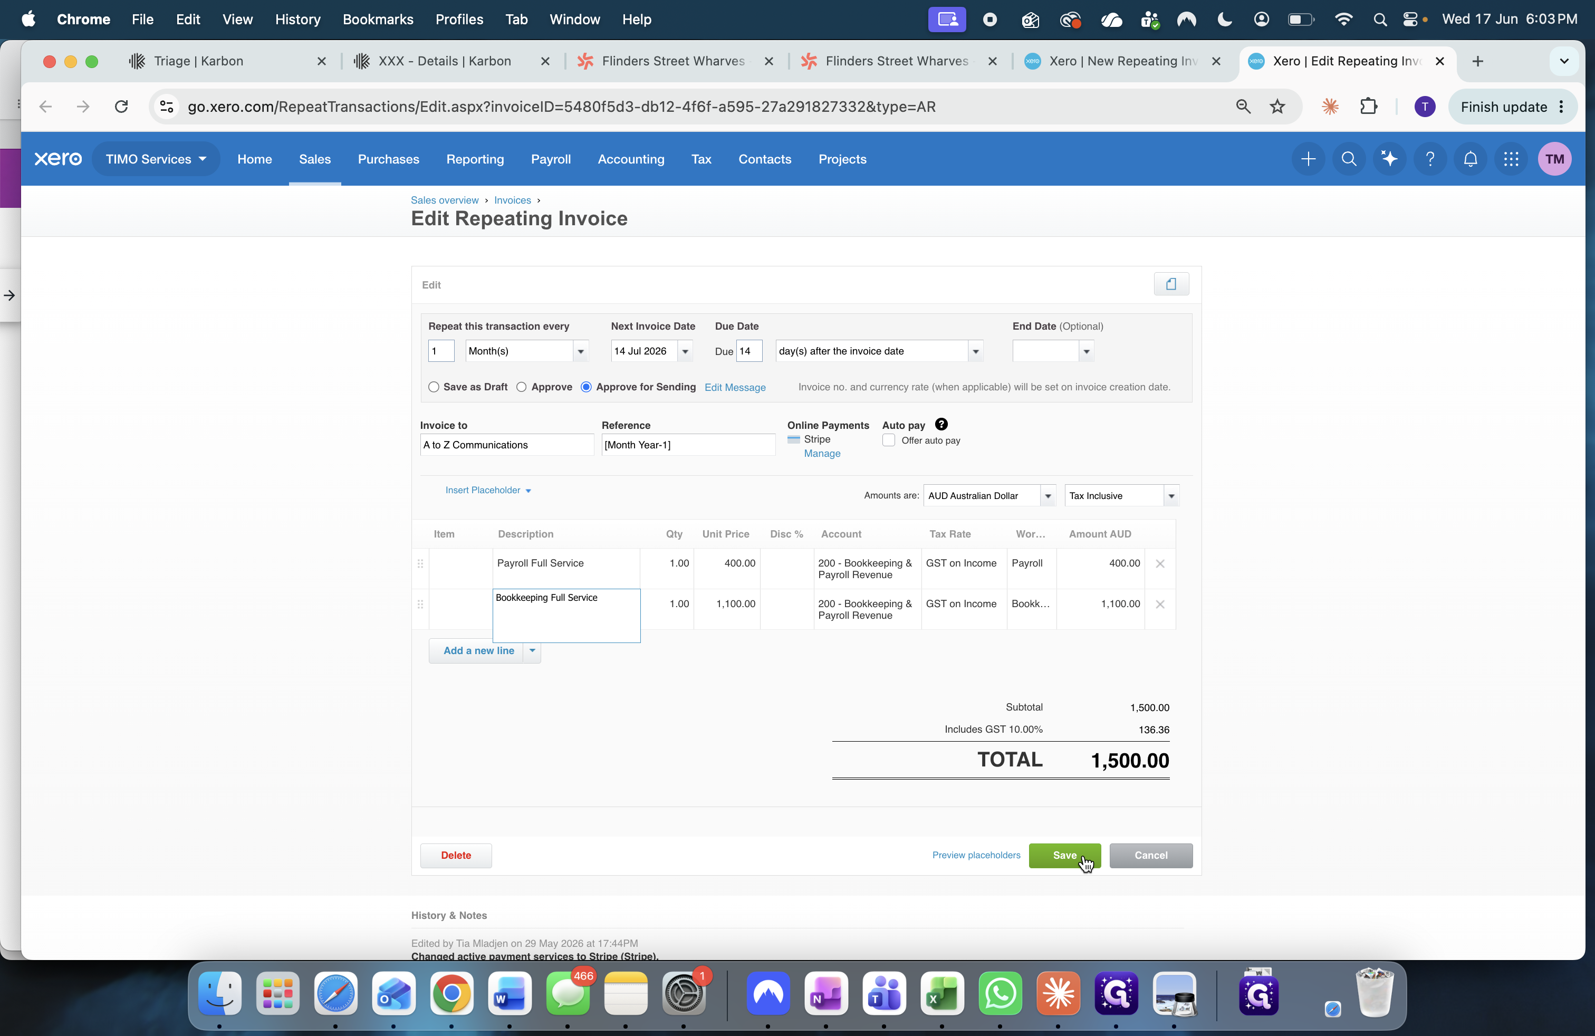The width and height of the screenshot is (1595, 1036).
Task: Click the red Delete button
Action: pyautogui.click(x=456, y=855)
